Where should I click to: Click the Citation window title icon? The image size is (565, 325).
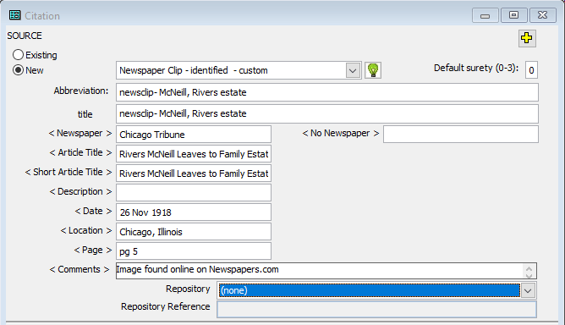click(14, 15)
